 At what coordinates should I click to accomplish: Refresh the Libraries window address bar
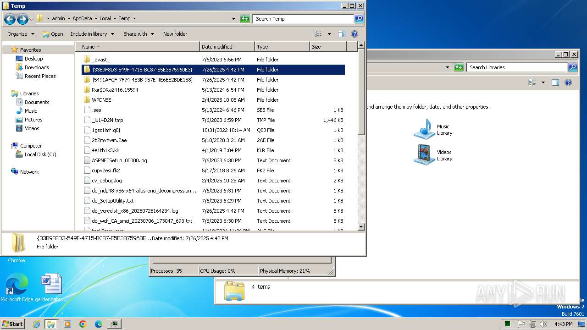459,67
